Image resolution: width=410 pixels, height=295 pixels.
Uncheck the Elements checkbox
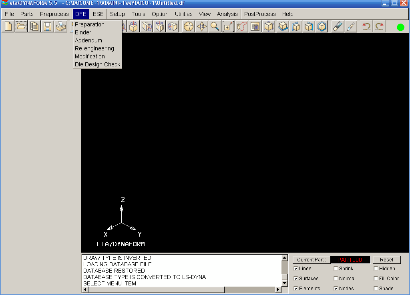296,289
